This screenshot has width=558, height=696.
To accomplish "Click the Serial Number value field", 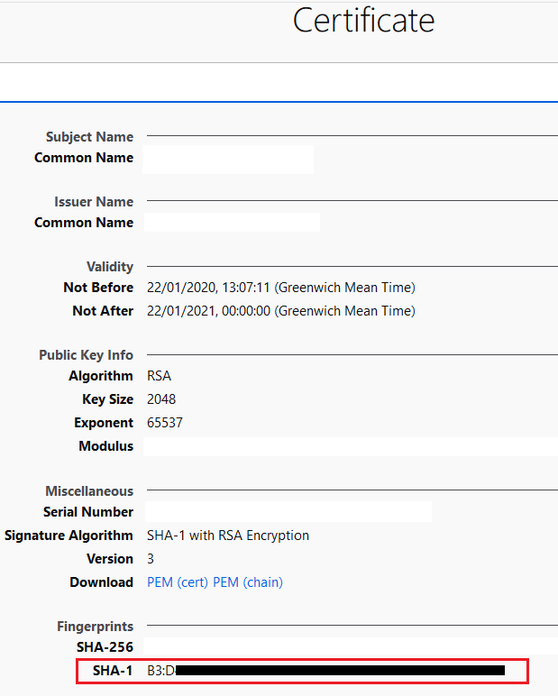I will [288, 512].
